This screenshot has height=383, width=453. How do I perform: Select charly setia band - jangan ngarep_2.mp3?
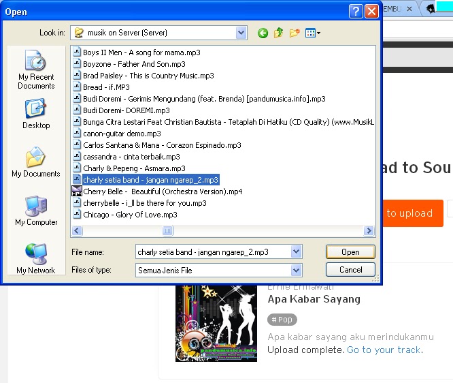[146, 180]
